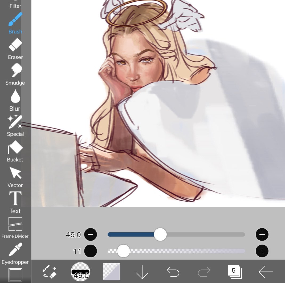Image resolution: width=285 pixels, height=283 pixels.
Task: Tap the opacity value 11
Action: coord(77,251)
